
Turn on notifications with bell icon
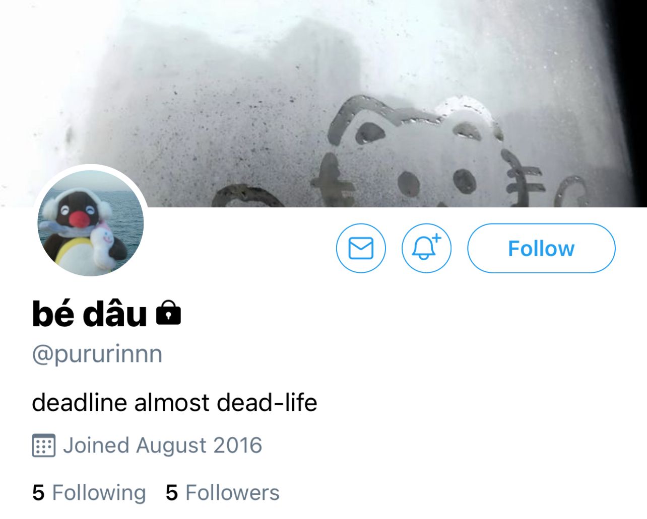click(426, 248)
